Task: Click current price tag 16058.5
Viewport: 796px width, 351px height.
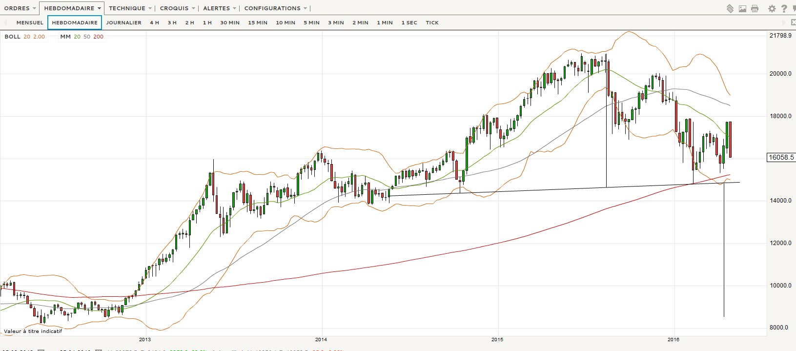Action: pyautogui.click(x=781, y=157)
